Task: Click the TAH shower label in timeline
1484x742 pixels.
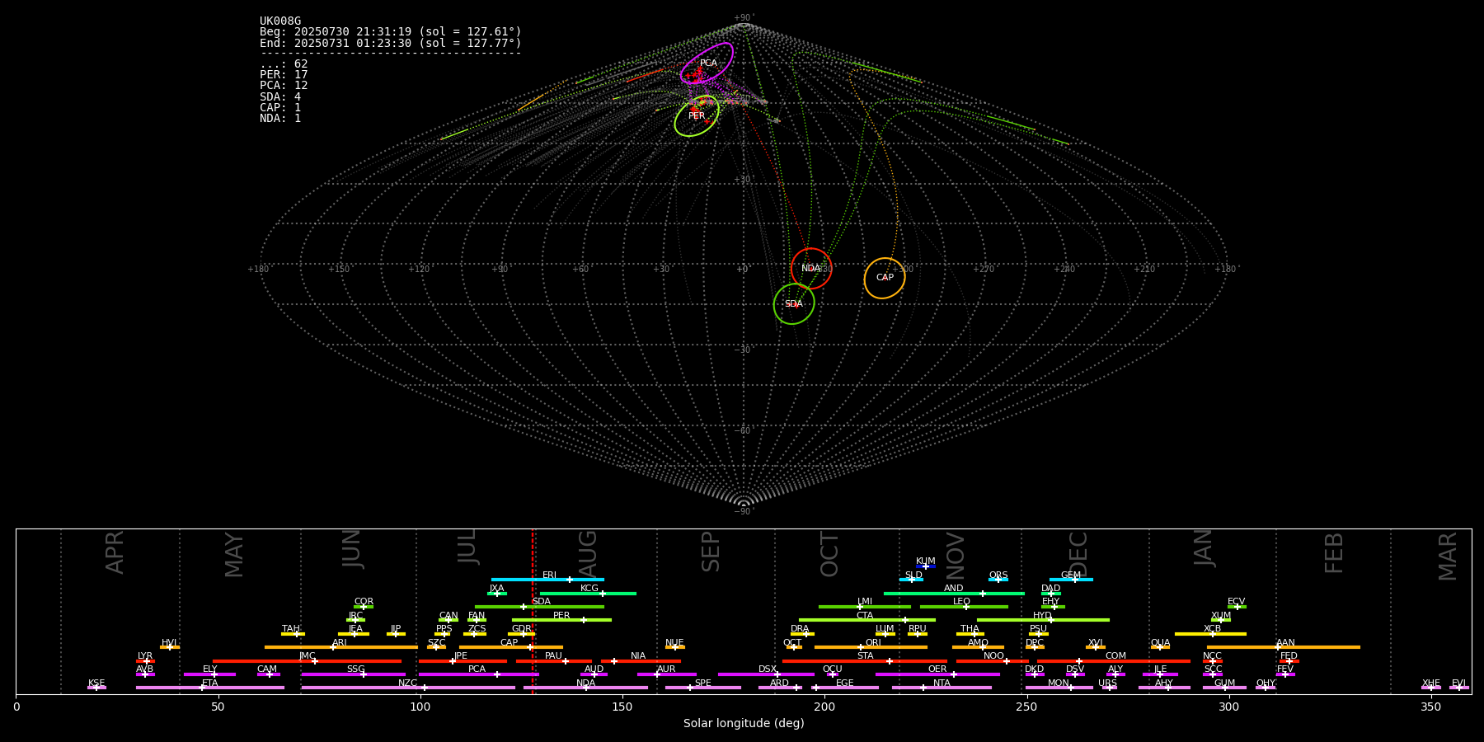Action: (x=291, y=628)
